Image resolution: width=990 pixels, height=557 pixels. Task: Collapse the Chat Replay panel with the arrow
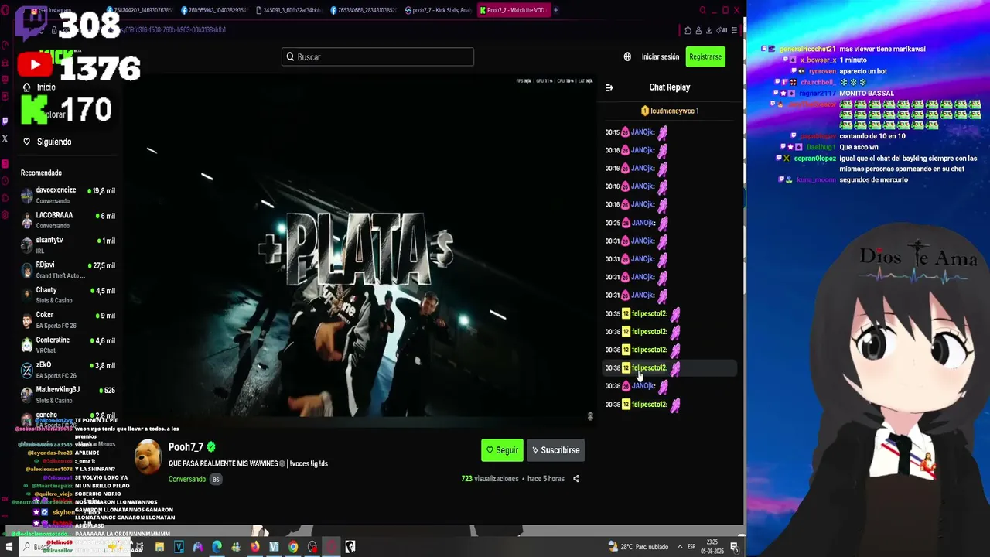click(609, 87)
